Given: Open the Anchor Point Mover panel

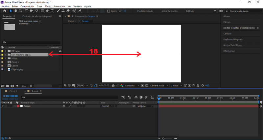Looking at the screenshot, I should click(x=233, y=45).
